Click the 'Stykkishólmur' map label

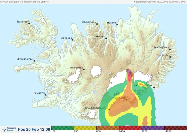(x=25, y=59)
